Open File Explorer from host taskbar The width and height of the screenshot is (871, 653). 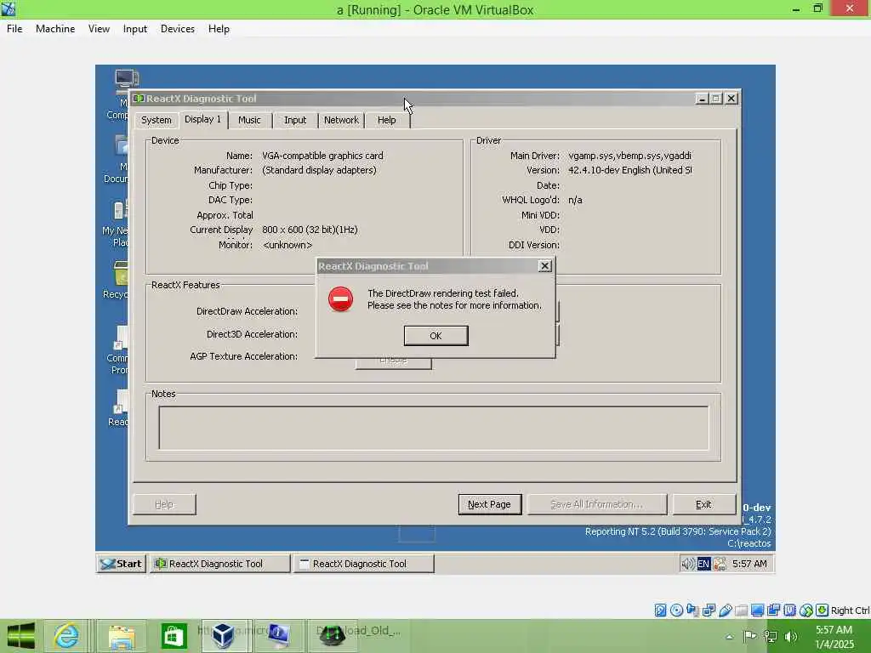122,636
